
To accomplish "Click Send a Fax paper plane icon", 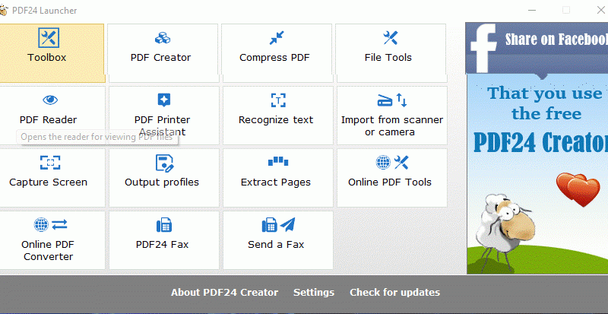I will pos(278,225).
